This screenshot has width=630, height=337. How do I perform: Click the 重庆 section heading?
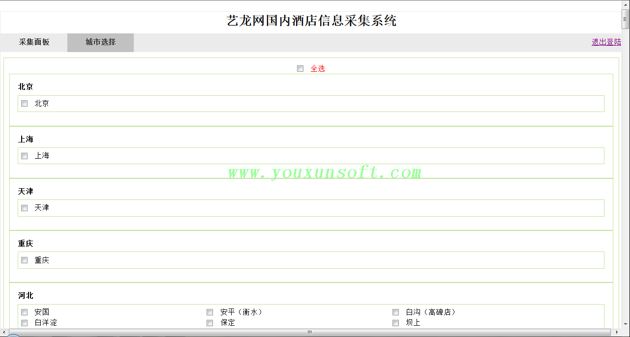(26, 244)
